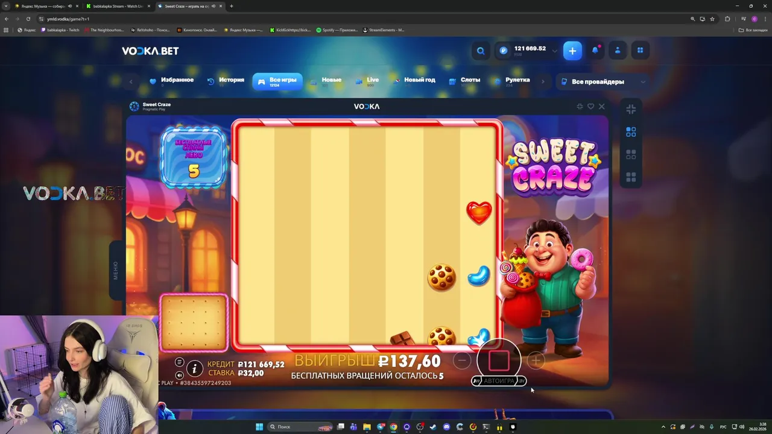Open the Новый год category
This screenshot has height=434, width=772.
click(414, 81)
